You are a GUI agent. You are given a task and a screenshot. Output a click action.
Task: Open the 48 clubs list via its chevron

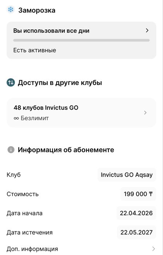[x=145, y=112]
